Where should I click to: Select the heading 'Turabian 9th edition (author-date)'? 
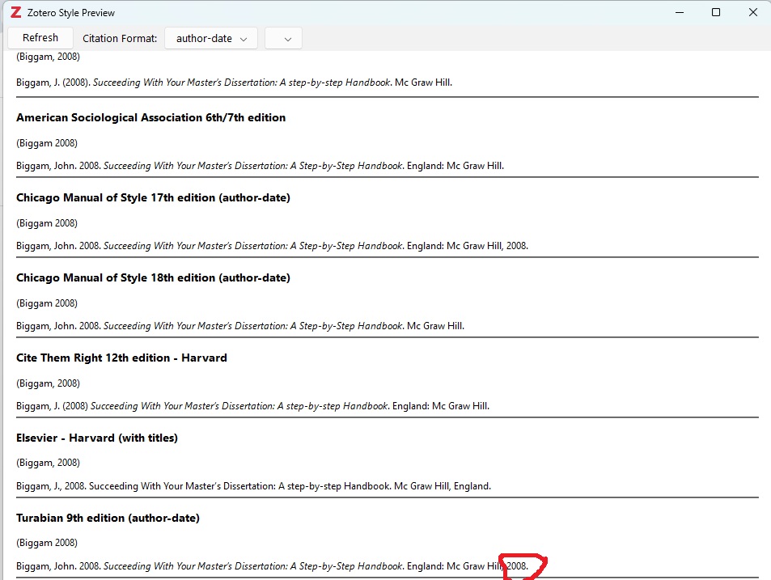(x=108, y=518)
